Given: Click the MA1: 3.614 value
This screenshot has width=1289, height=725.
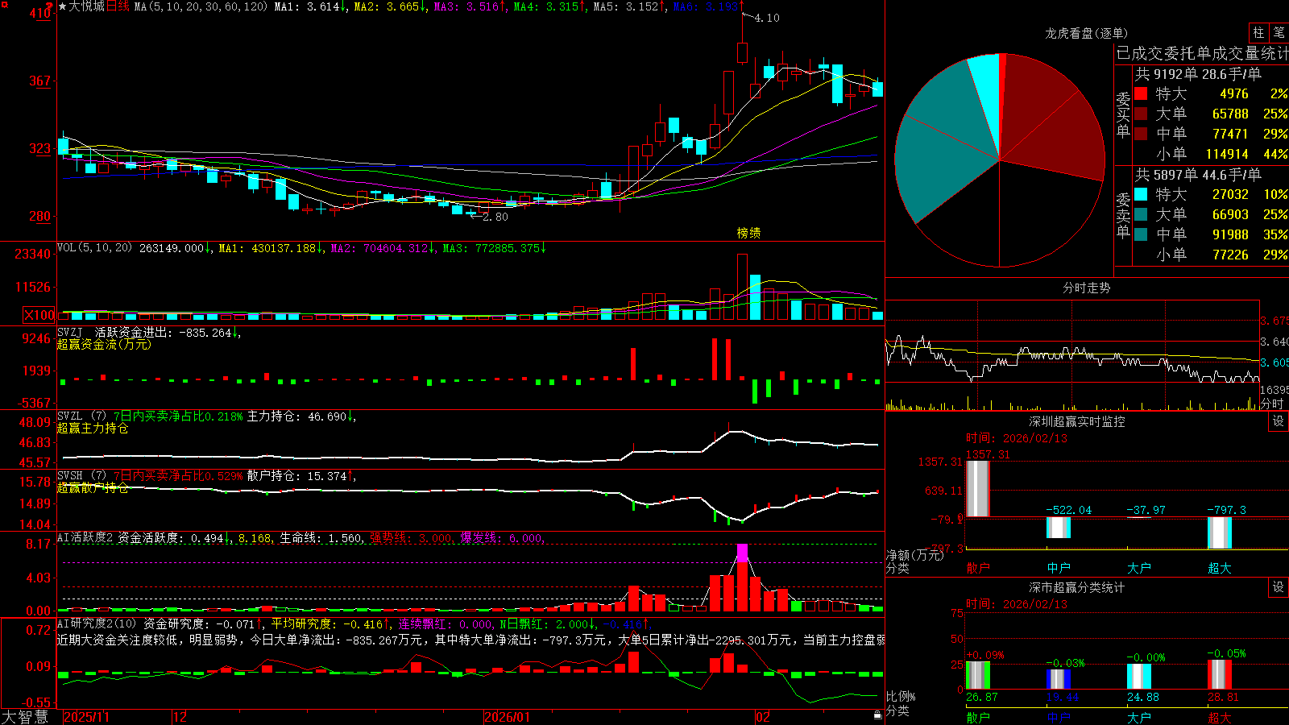Looking at the screenshot, I should click(x=311, y=6).
